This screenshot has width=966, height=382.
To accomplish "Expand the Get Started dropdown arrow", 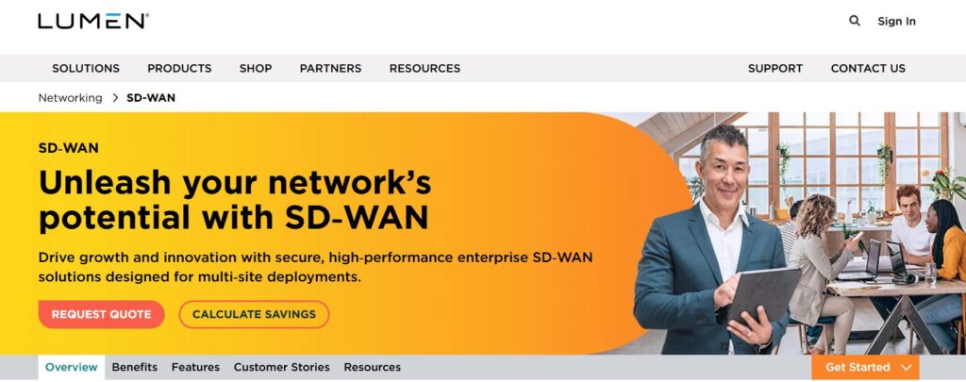I will click(906, 367).
